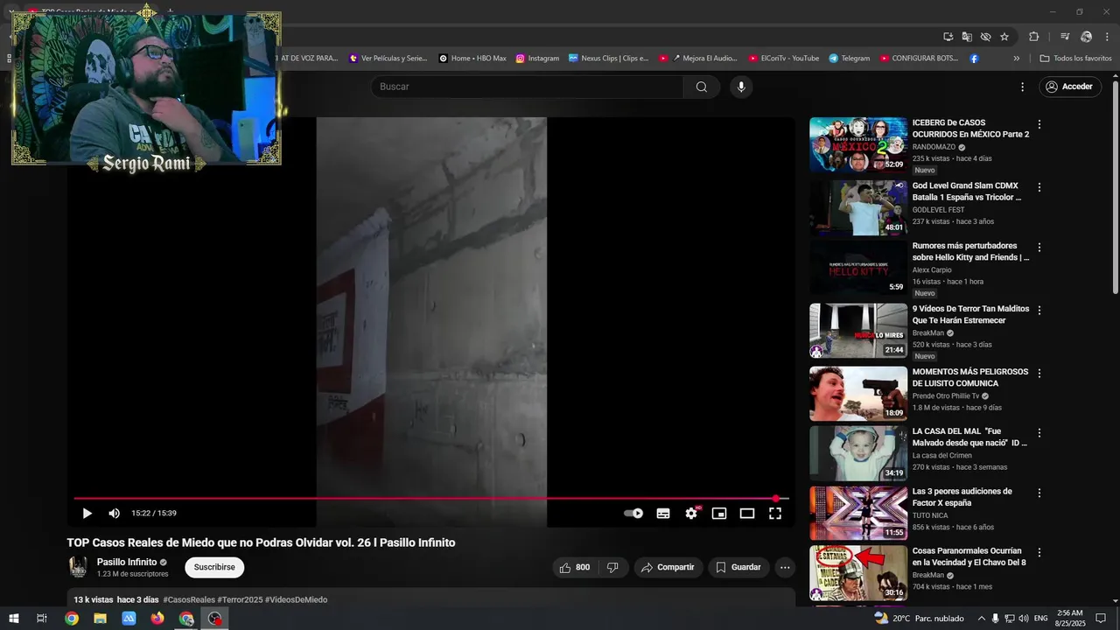The image size is (1120, 630).
Task: Open volume control in system tray
Action: coord(1023,619)
